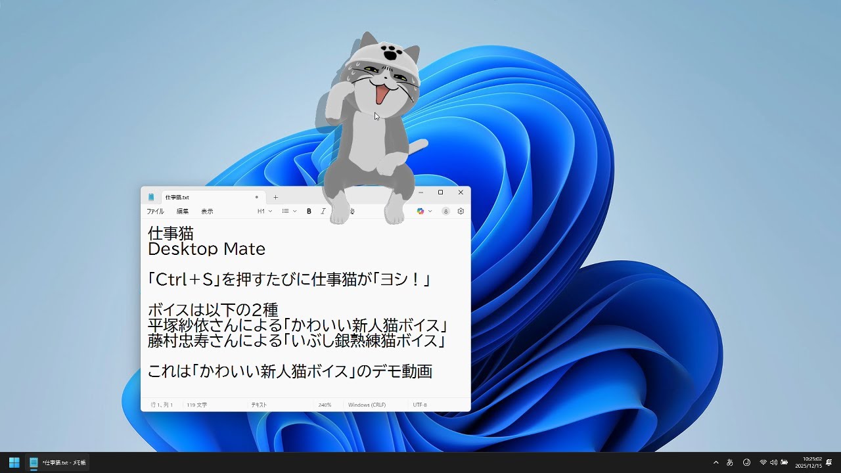Click the 240% zoom level
841x473 pixels.
pyautogui.click(x=325, y=405)
